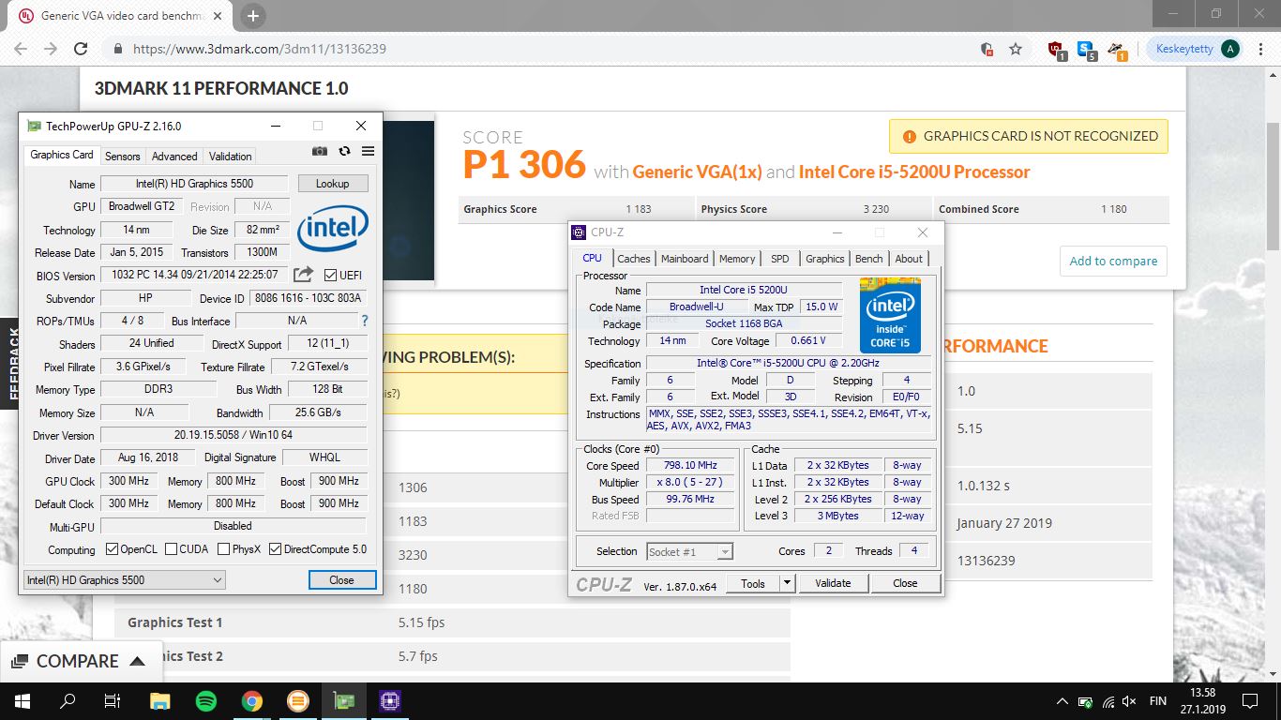Toggle the DirectCompute 5.0 checkbox

click(275, 549)
